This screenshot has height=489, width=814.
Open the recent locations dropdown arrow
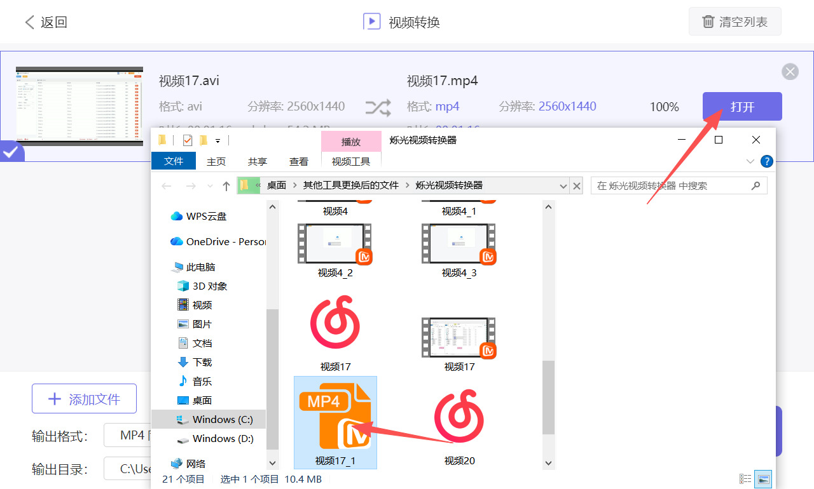coord(209,186)
